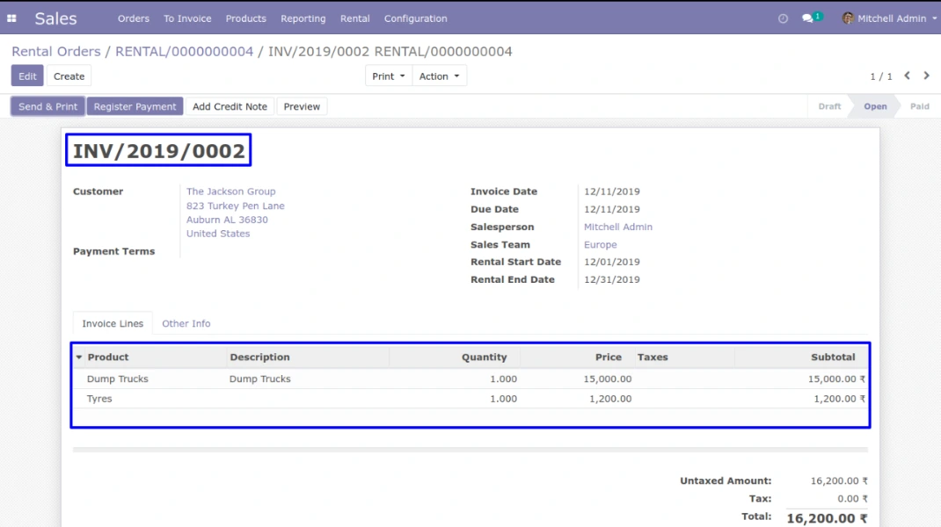
Task: Go to next record arrow
Action: click(x=925, y=76)
